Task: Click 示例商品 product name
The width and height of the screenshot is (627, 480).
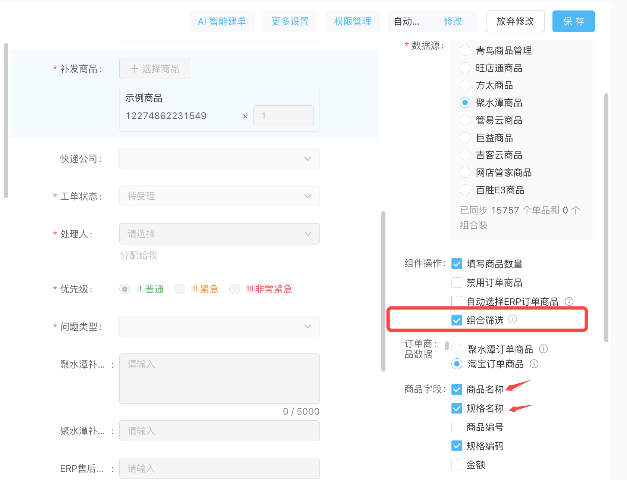Action: pyautogui.click(x=144, y=98)
